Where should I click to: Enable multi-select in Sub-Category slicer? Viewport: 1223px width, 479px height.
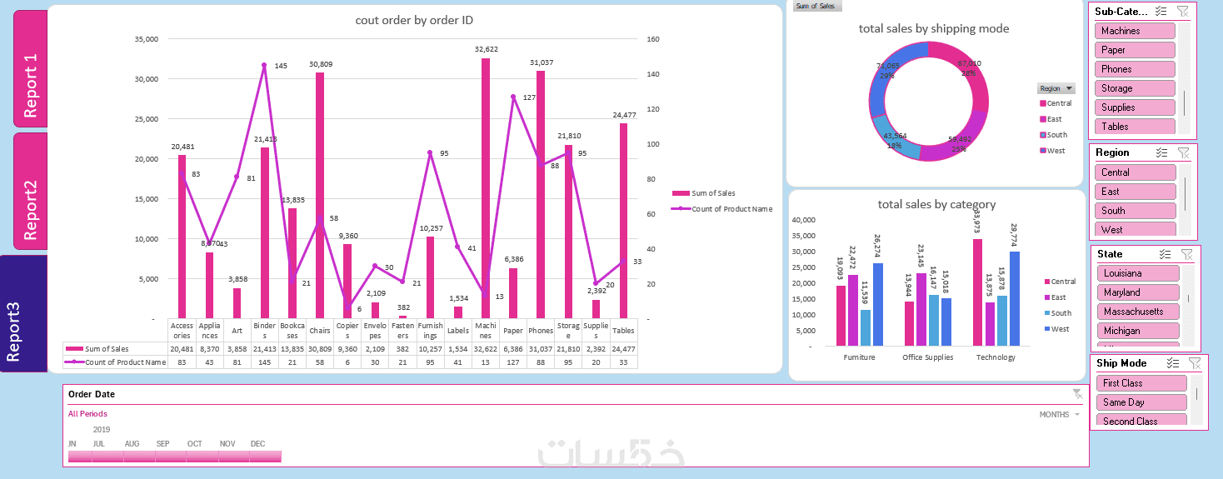(x=1161, y=12)
